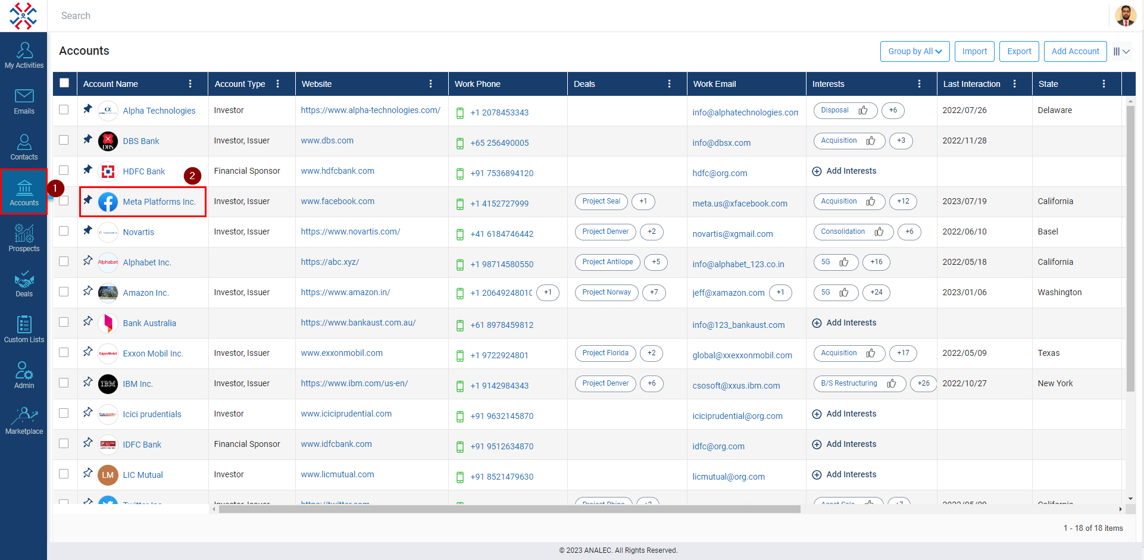Expand +7 deals for Amazon
The image size is (1144, 560).
tap(654, 292)
